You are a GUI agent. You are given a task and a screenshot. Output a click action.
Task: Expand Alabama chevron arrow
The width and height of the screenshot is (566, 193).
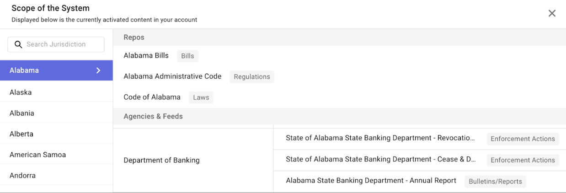click(98, 70)
